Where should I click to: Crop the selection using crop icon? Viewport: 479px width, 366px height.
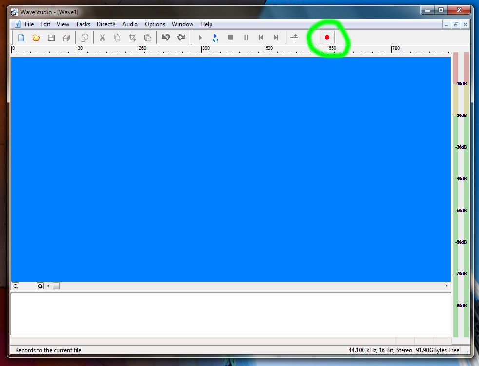[x=133, y=38]
